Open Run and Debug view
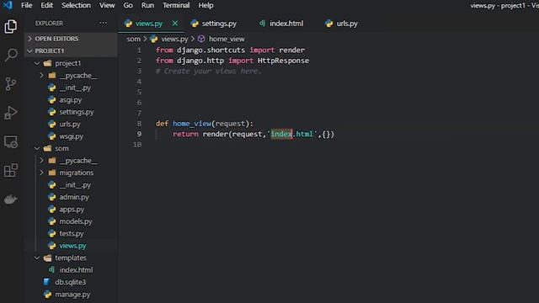 [11, 113]
